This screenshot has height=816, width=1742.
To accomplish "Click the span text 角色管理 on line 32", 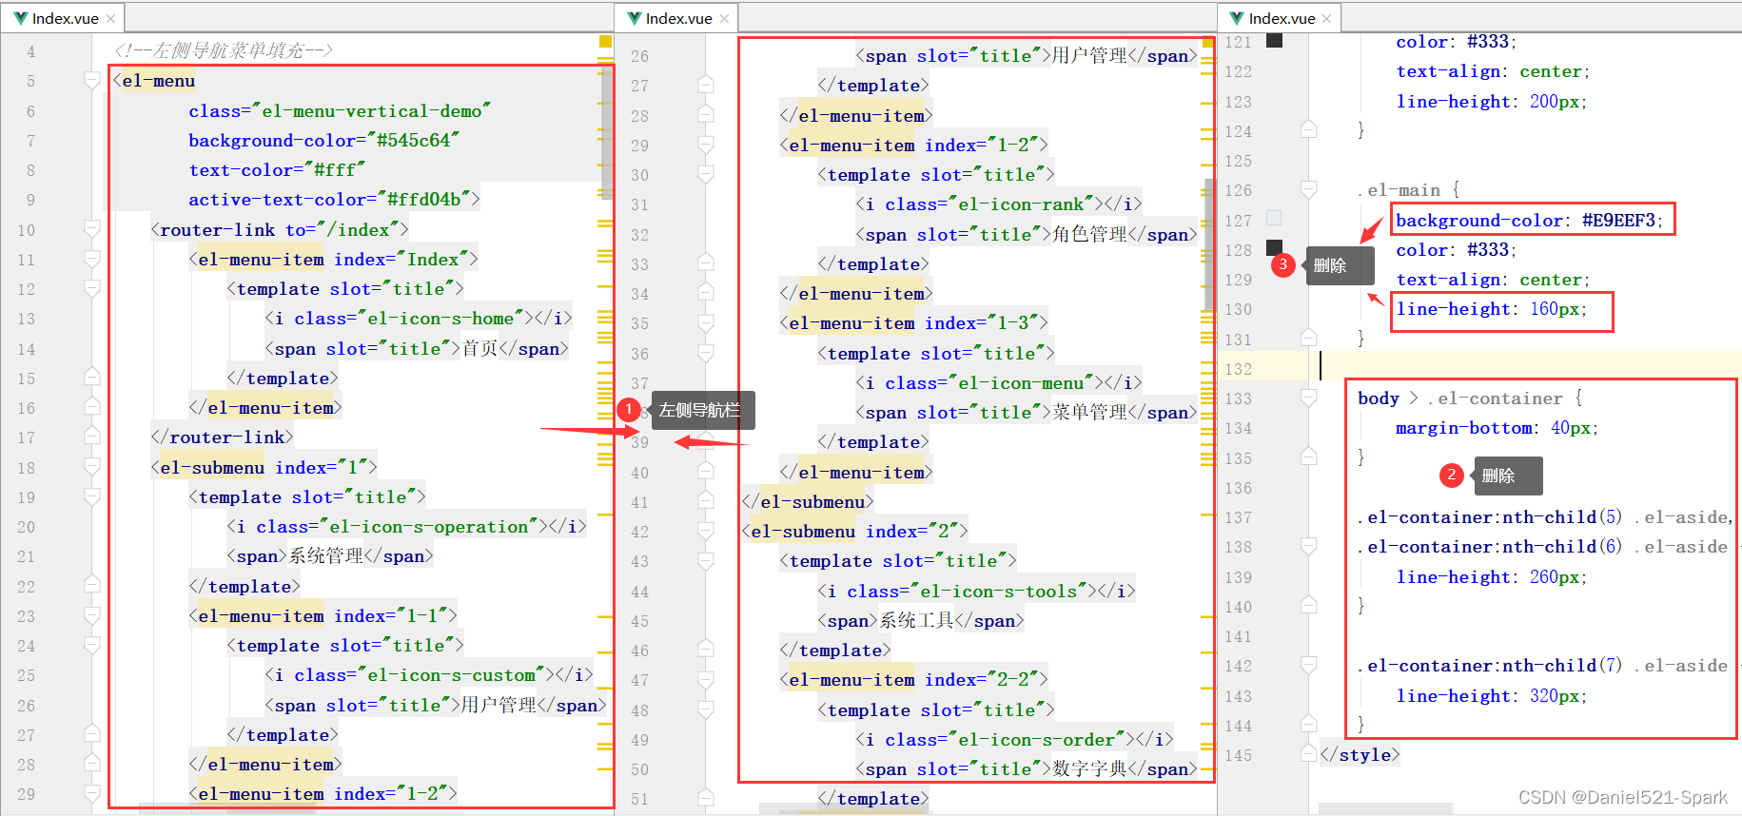I will 1089,234.
